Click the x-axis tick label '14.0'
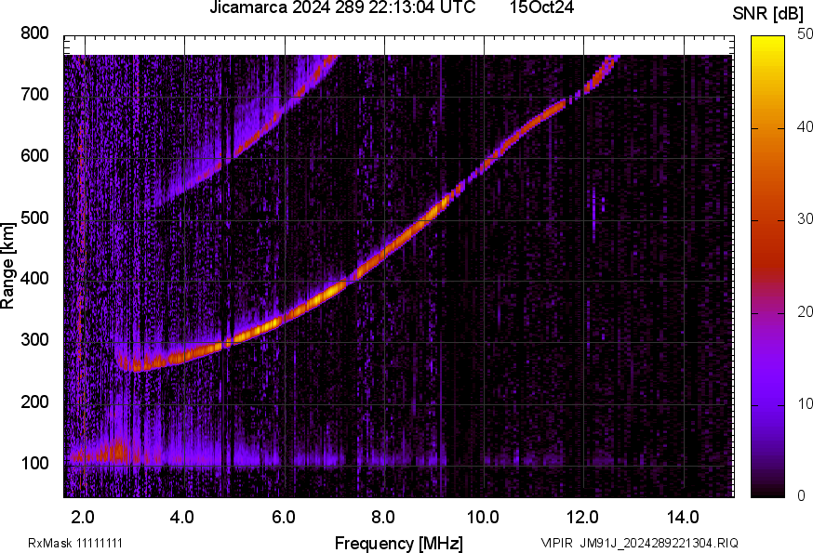813x553 pixels. click(x=683, y=518)
